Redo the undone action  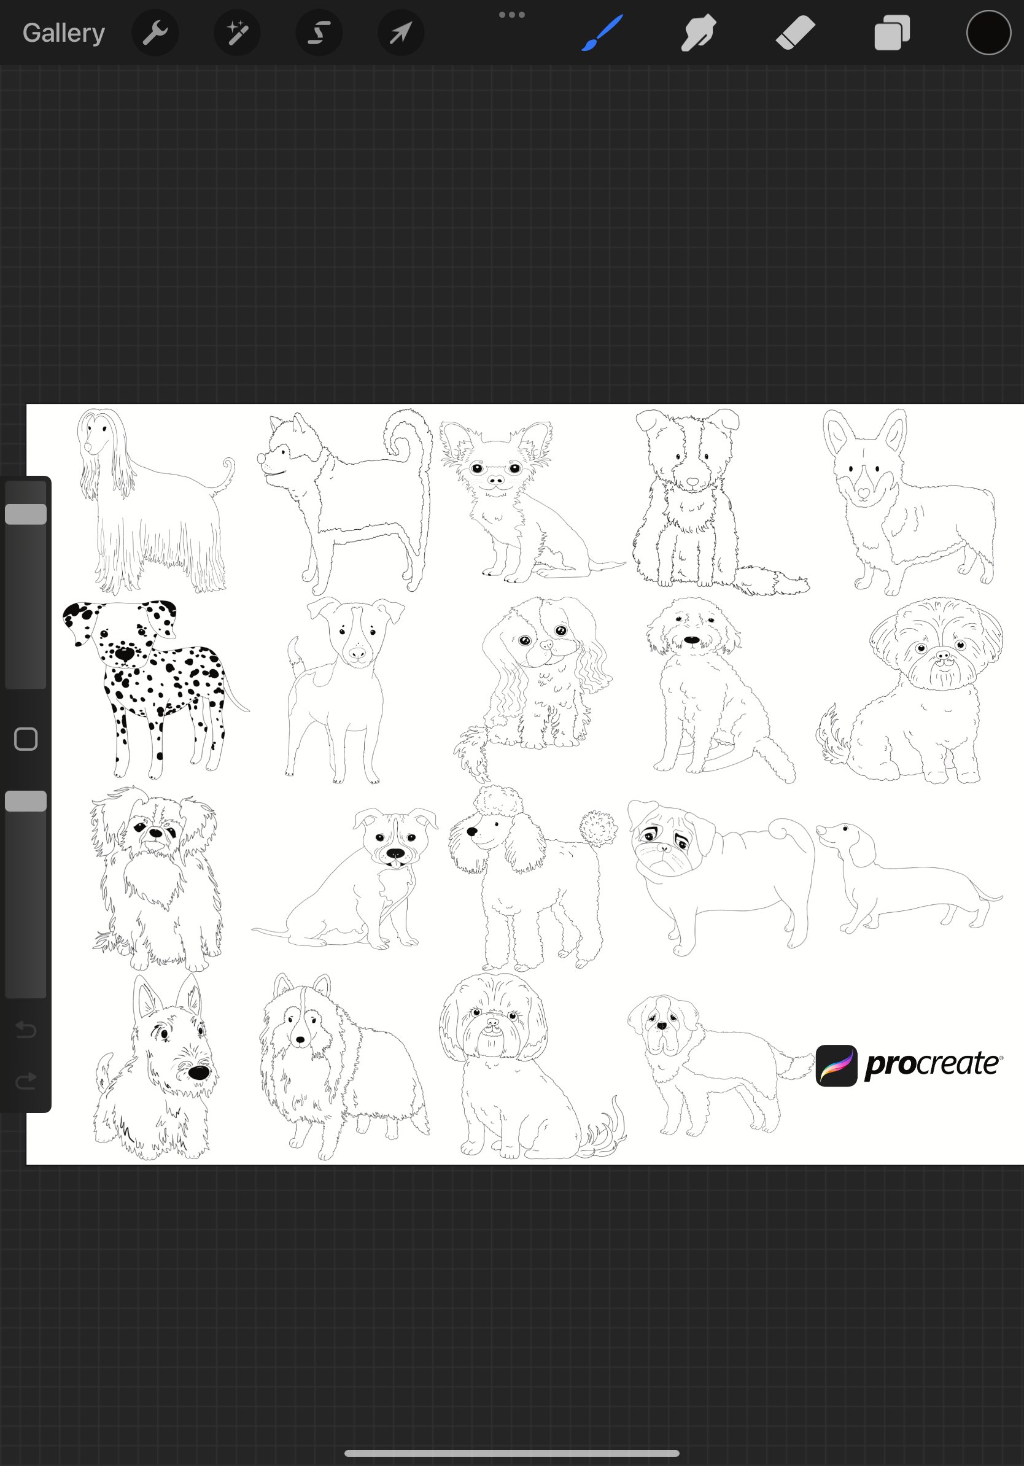point(26,1080)
